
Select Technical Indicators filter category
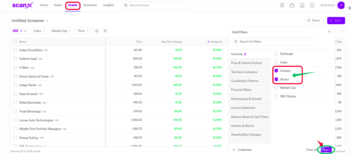[x=244, y=72]
